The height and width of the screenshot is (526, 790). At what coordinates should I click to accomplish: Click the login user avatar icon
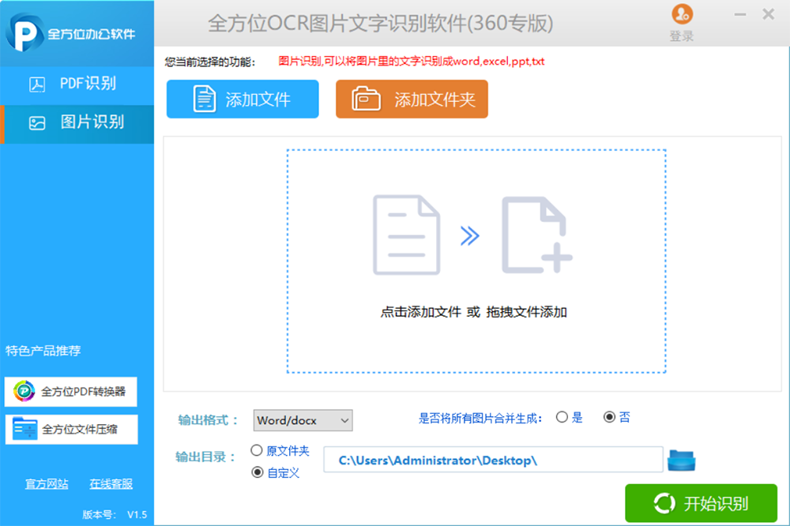click(681, 14)
